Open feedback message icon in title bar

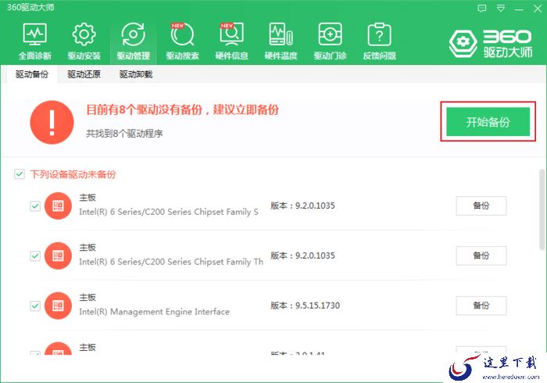[482, 8]
